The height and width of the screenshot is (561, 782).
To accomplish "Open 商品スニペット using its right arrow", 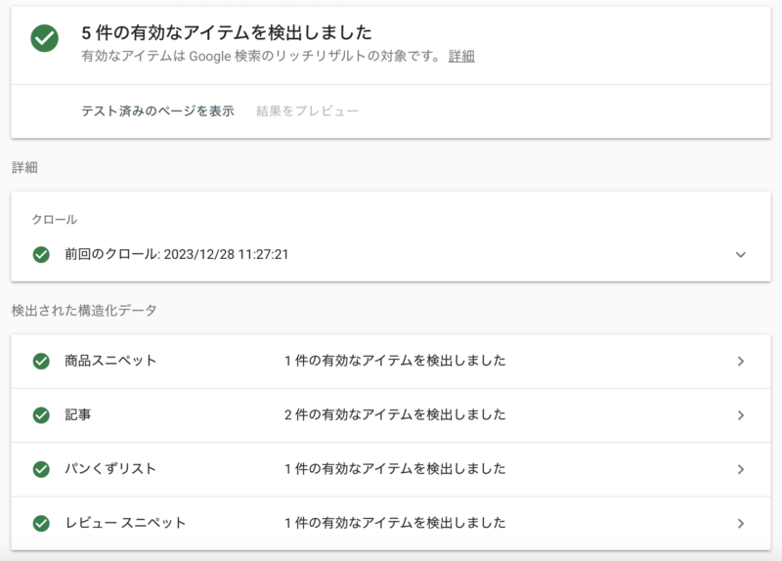I will (740, 361).
